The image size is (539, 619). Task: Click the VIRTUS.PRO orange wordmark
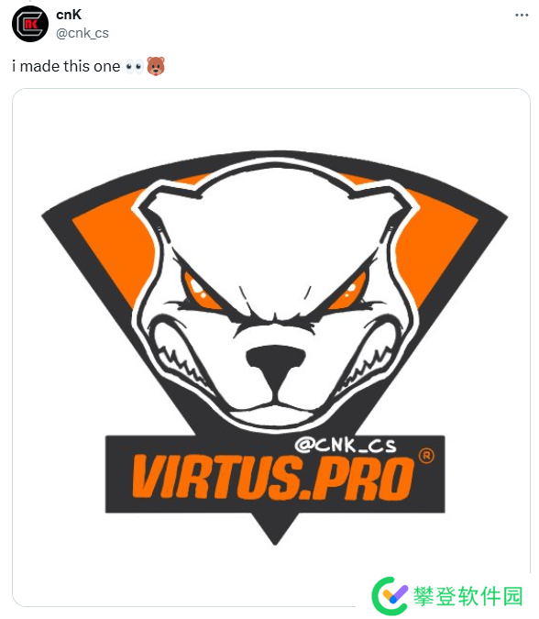[272, 478]
